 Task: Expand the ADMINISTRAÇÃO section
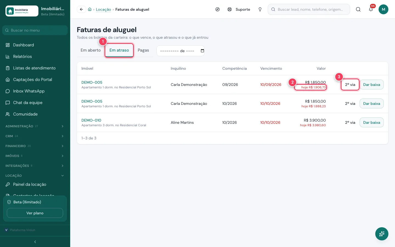point(35,126)
